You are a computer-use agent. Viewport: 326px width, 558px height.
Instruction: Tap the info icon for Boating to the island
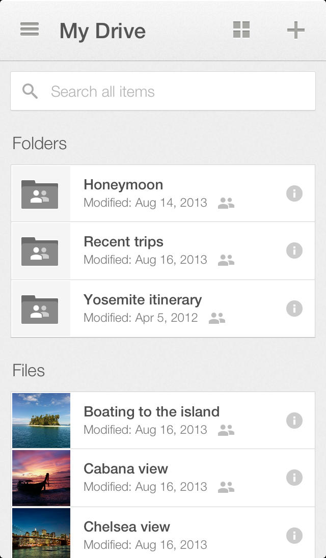295,420
